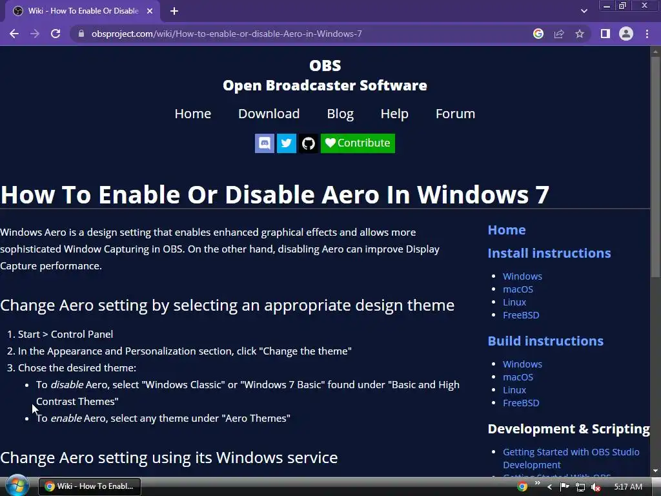Open the OBS GitHub icon link

click(x=309, y=143)
